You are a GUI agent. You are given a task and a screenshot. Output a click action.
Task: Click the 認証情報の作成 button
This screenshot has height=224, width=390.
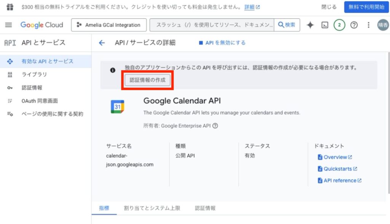[x=147, y=80]
